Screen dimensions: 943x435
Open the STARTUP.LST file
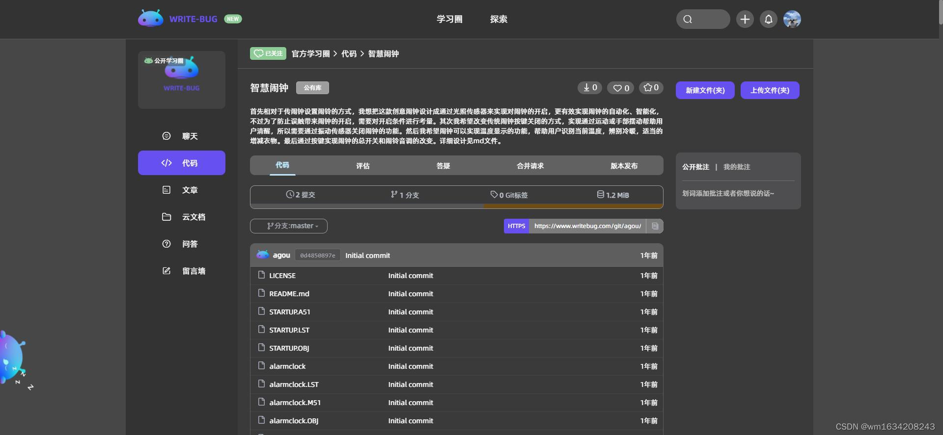coord(289,330)
